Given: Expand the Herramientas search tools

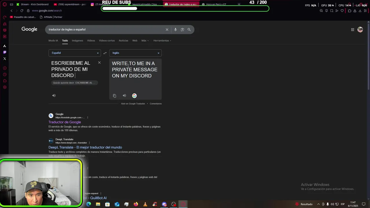Looking at the screenshot, I should (162, 40).
